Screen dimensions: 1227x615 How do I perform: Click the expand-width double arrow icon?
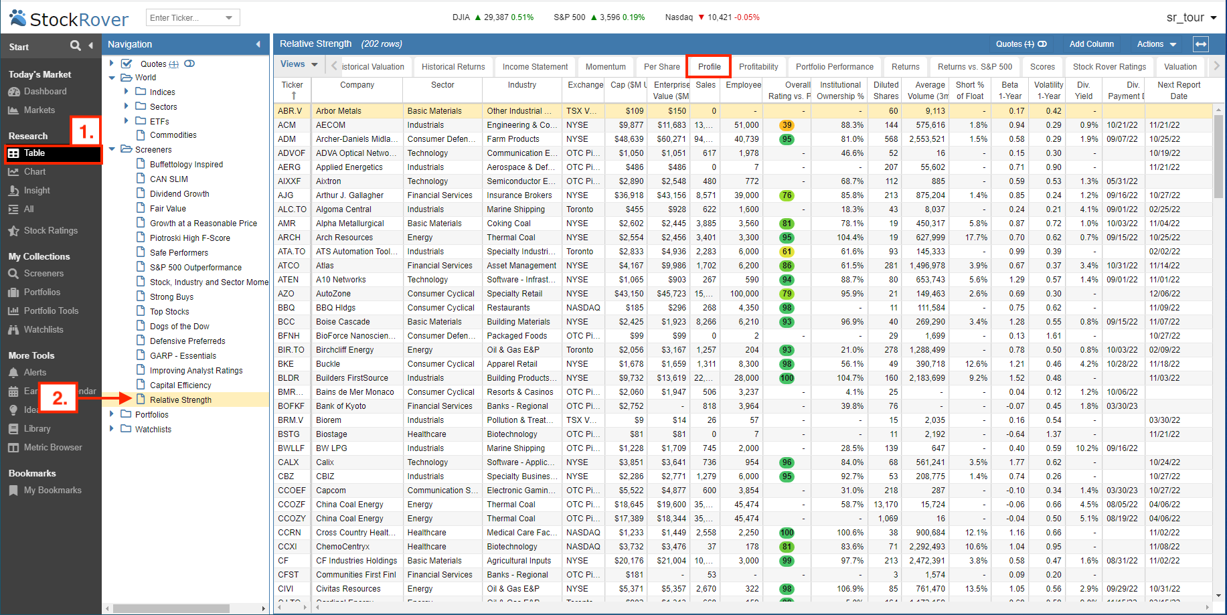1201,44
